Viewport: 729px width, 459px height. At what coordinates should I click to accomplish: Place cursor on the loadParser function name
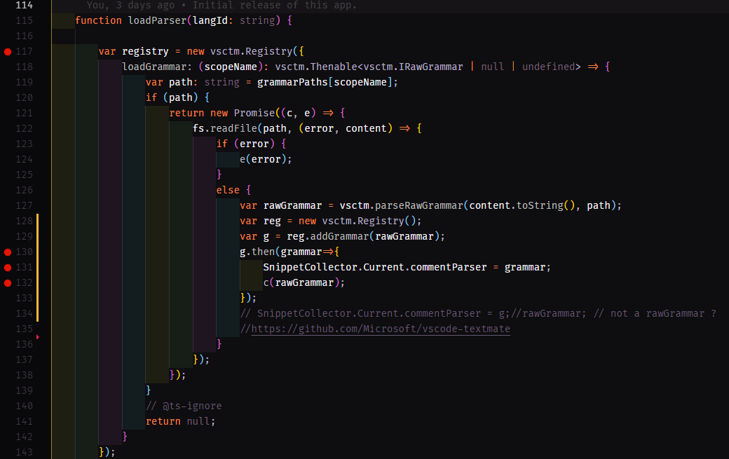[158, 20]
